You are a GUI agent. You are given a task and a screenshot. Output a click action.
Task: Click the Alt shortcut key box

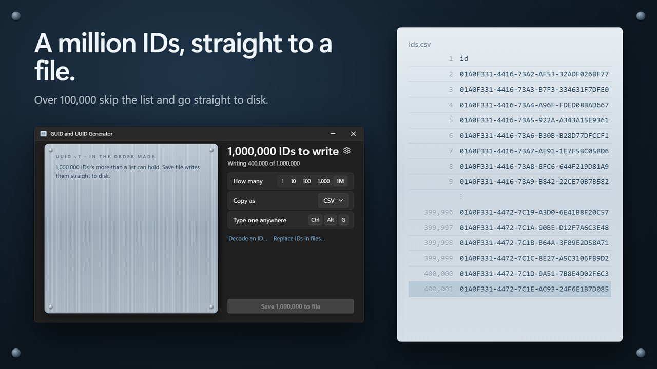point(331,220)
